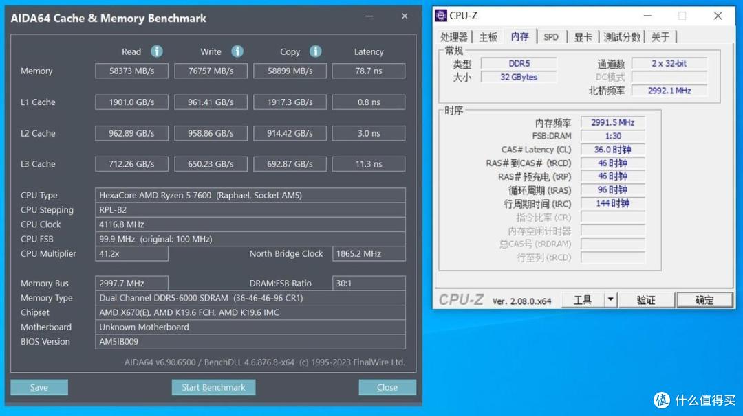Click the Copy info icon in AIDA64
Viewport: 743px width, 416px height.
pyautogui.click(x=316, y=51)
